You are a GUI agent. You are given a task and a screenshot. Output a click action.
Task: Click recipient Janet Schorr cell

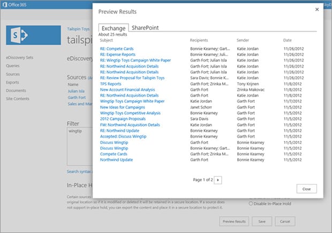click(201, 107)
